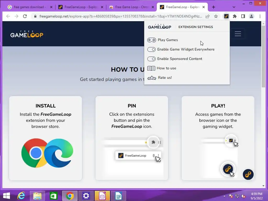Viewport: 268px width, 201px height.
Task: Click the network tray icon
Action: pos(237,196)
